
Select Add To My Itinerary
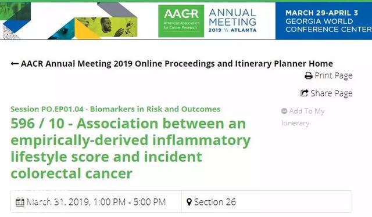303,117
